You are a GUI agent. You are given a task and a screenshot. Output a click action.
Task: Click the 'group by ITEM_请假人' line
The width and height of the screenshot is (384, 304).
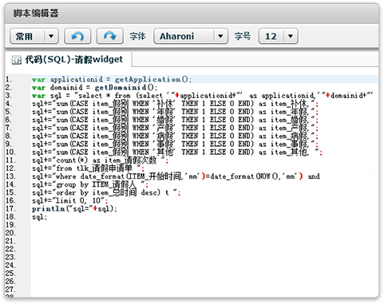pos(90,184)
